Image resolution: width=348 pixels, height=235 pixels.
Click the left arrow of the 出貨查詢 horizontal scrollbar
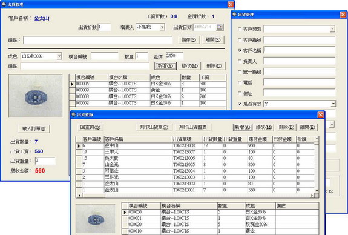click(79, 196)
